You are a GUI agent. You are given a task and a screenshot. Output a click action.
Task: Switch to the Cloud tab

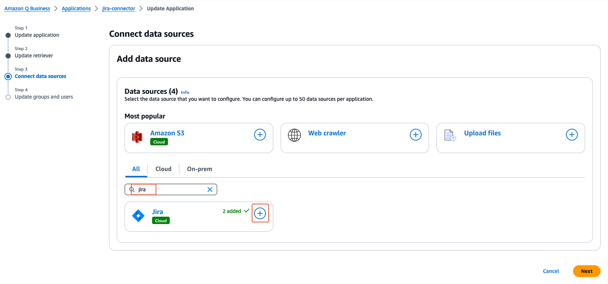tap(164, 169)
